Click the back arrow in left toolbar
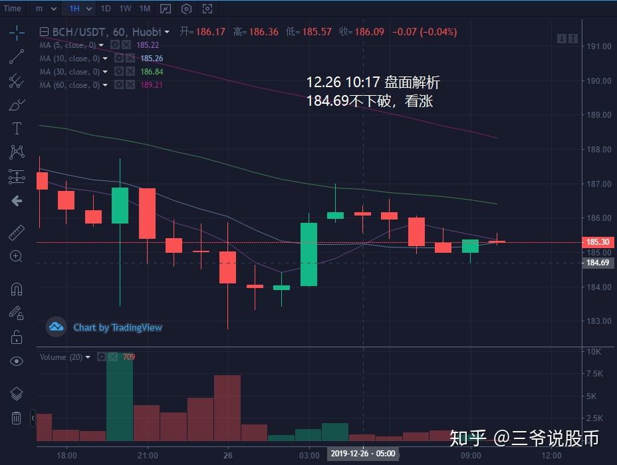Viewport: 617px width, 465px height. tap(17, 201)
